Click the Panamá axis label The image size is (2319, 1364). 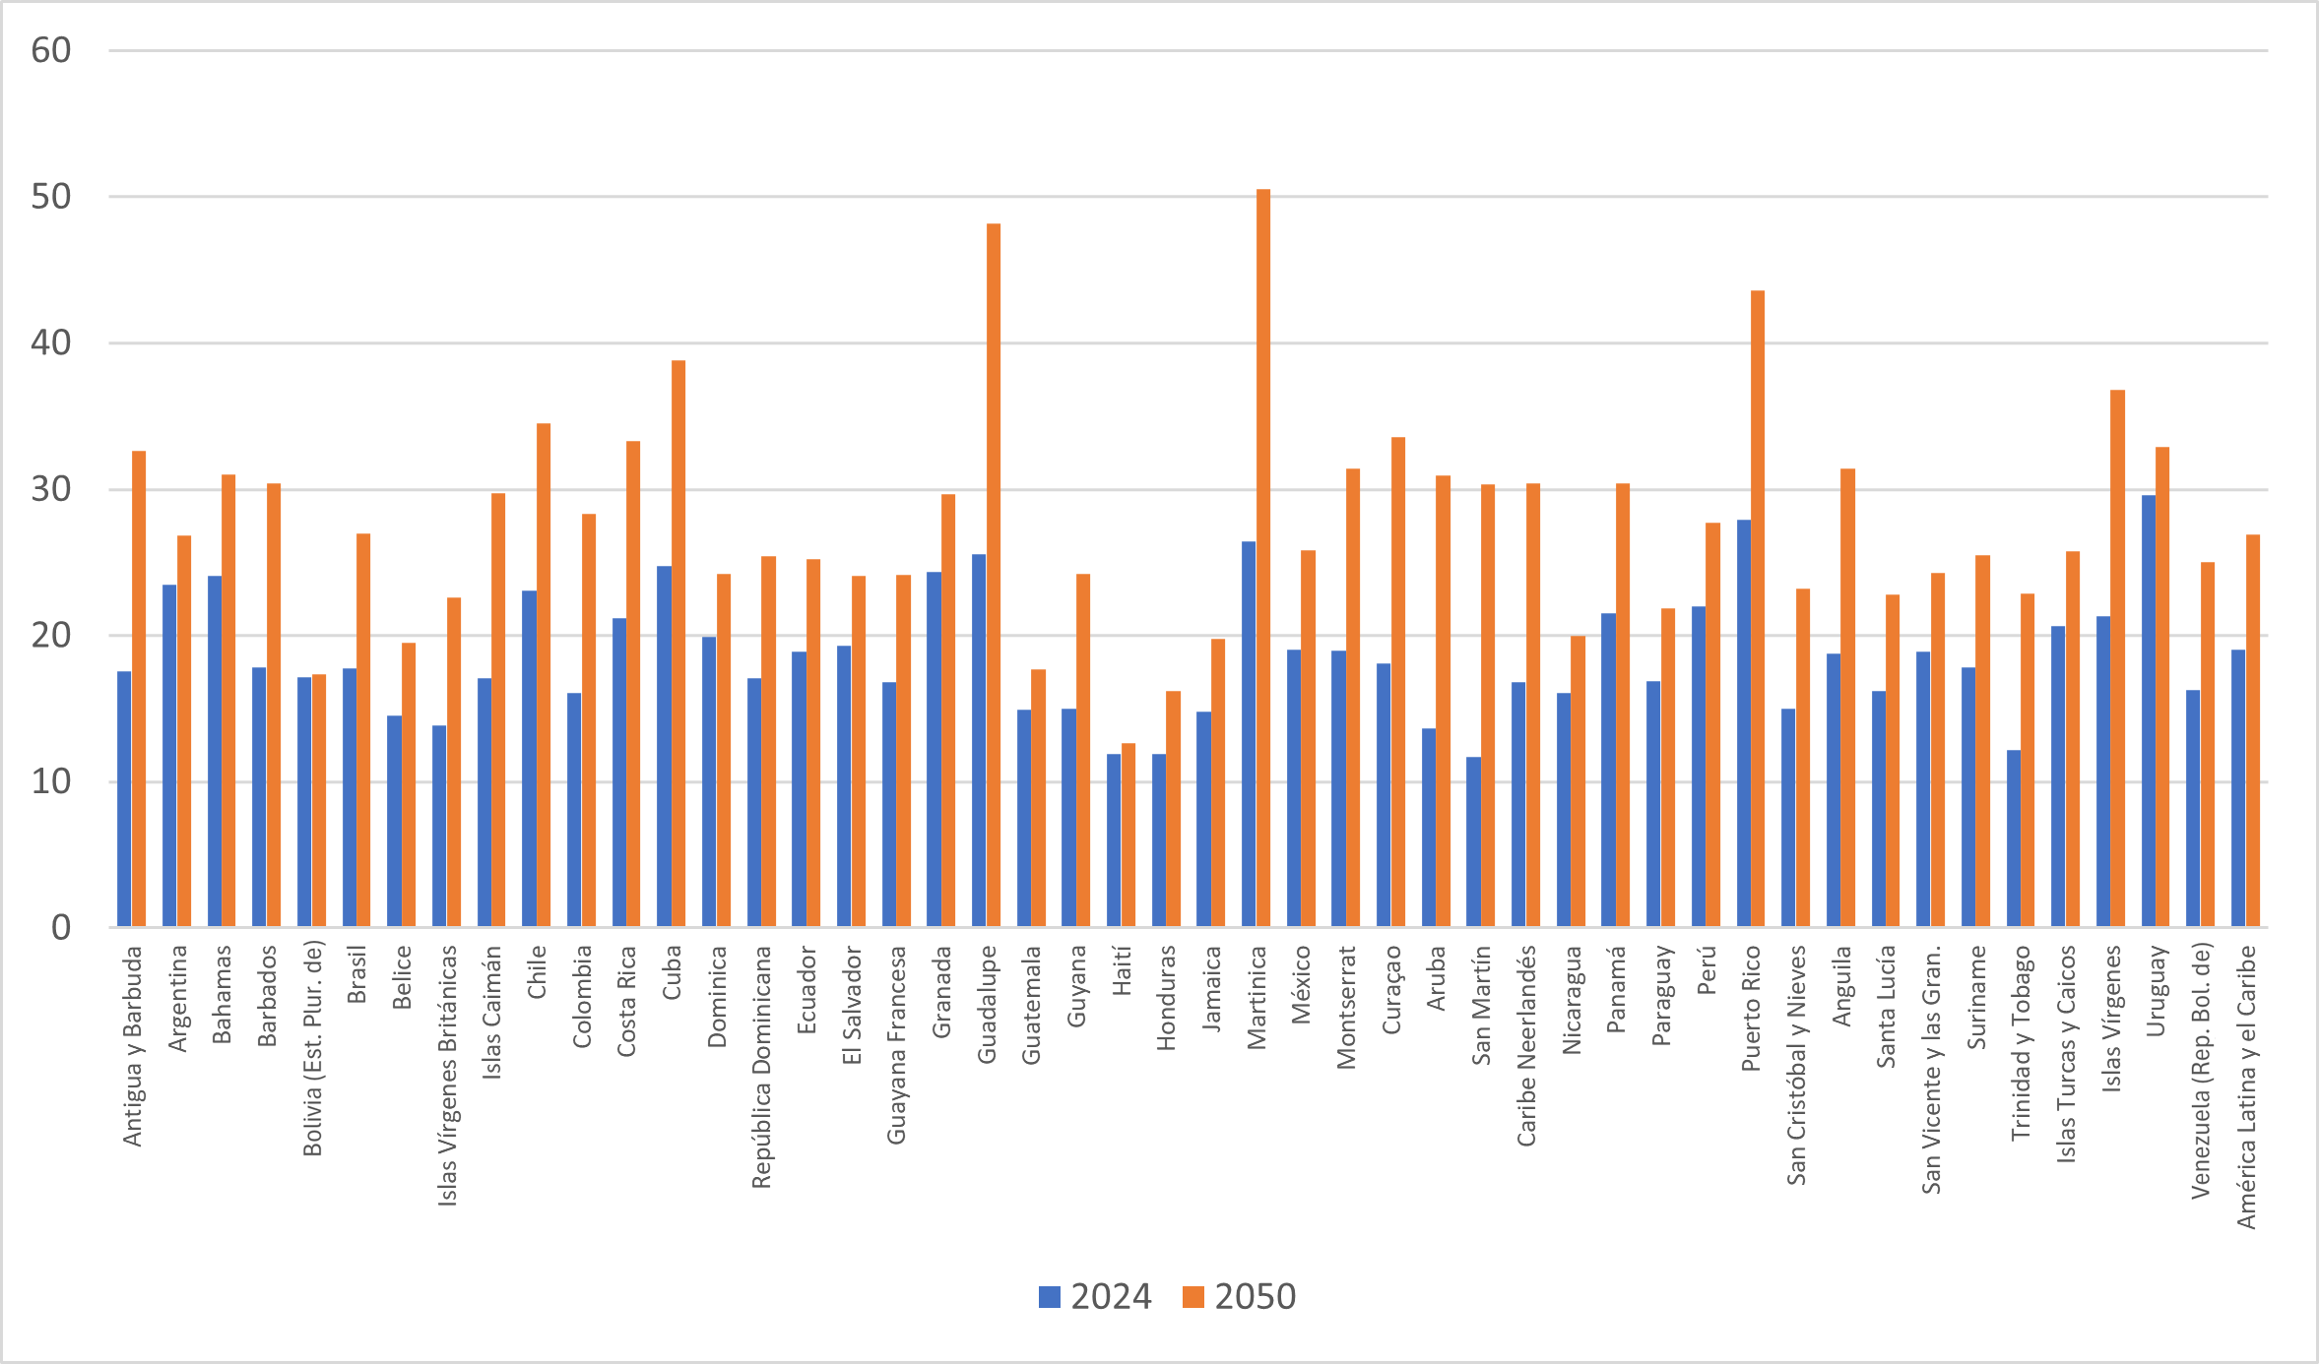[1616, 989]
